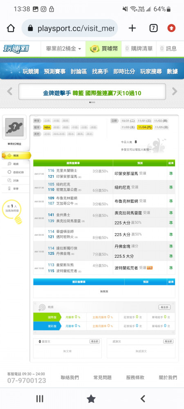This screenshot has width=184, height=409.
Task: Click the 買噱幣 button
Action: click(x=103, y=49)
